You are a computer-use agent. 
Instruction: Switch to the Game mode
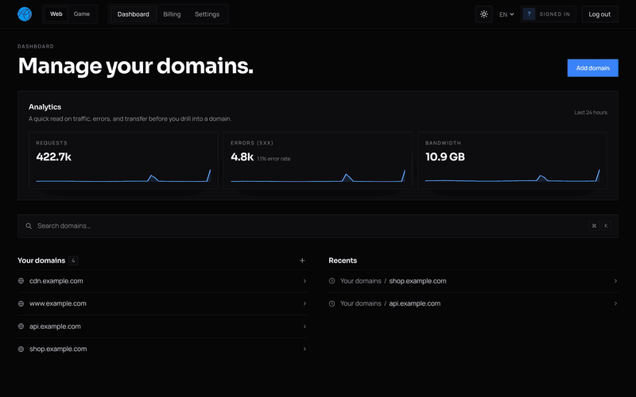click(82, 13)
